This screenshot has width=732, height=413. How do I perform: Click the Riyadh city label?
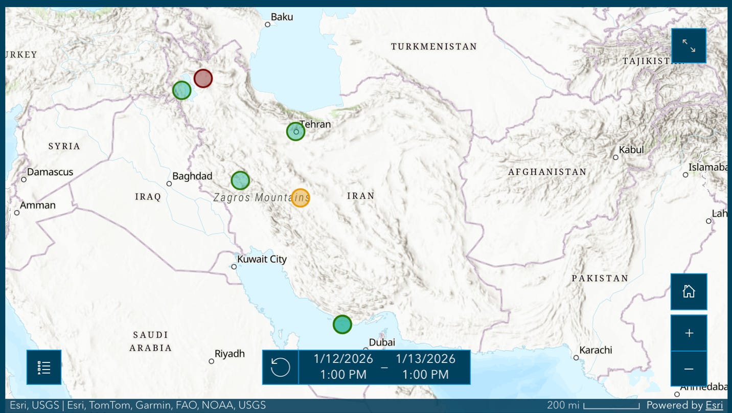point(230,354)
